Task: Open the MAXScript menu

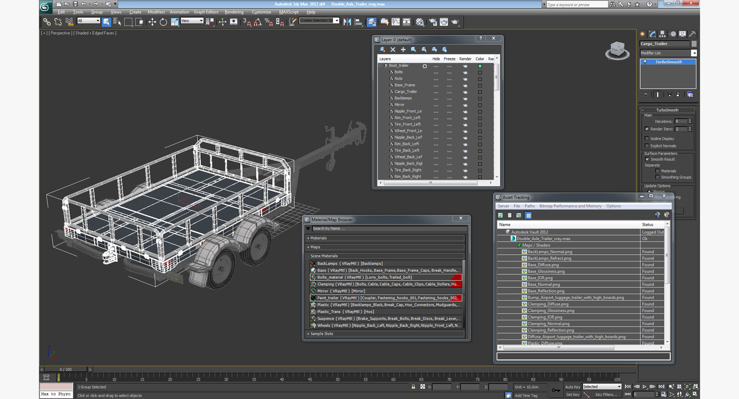Action: click(289, 12)
